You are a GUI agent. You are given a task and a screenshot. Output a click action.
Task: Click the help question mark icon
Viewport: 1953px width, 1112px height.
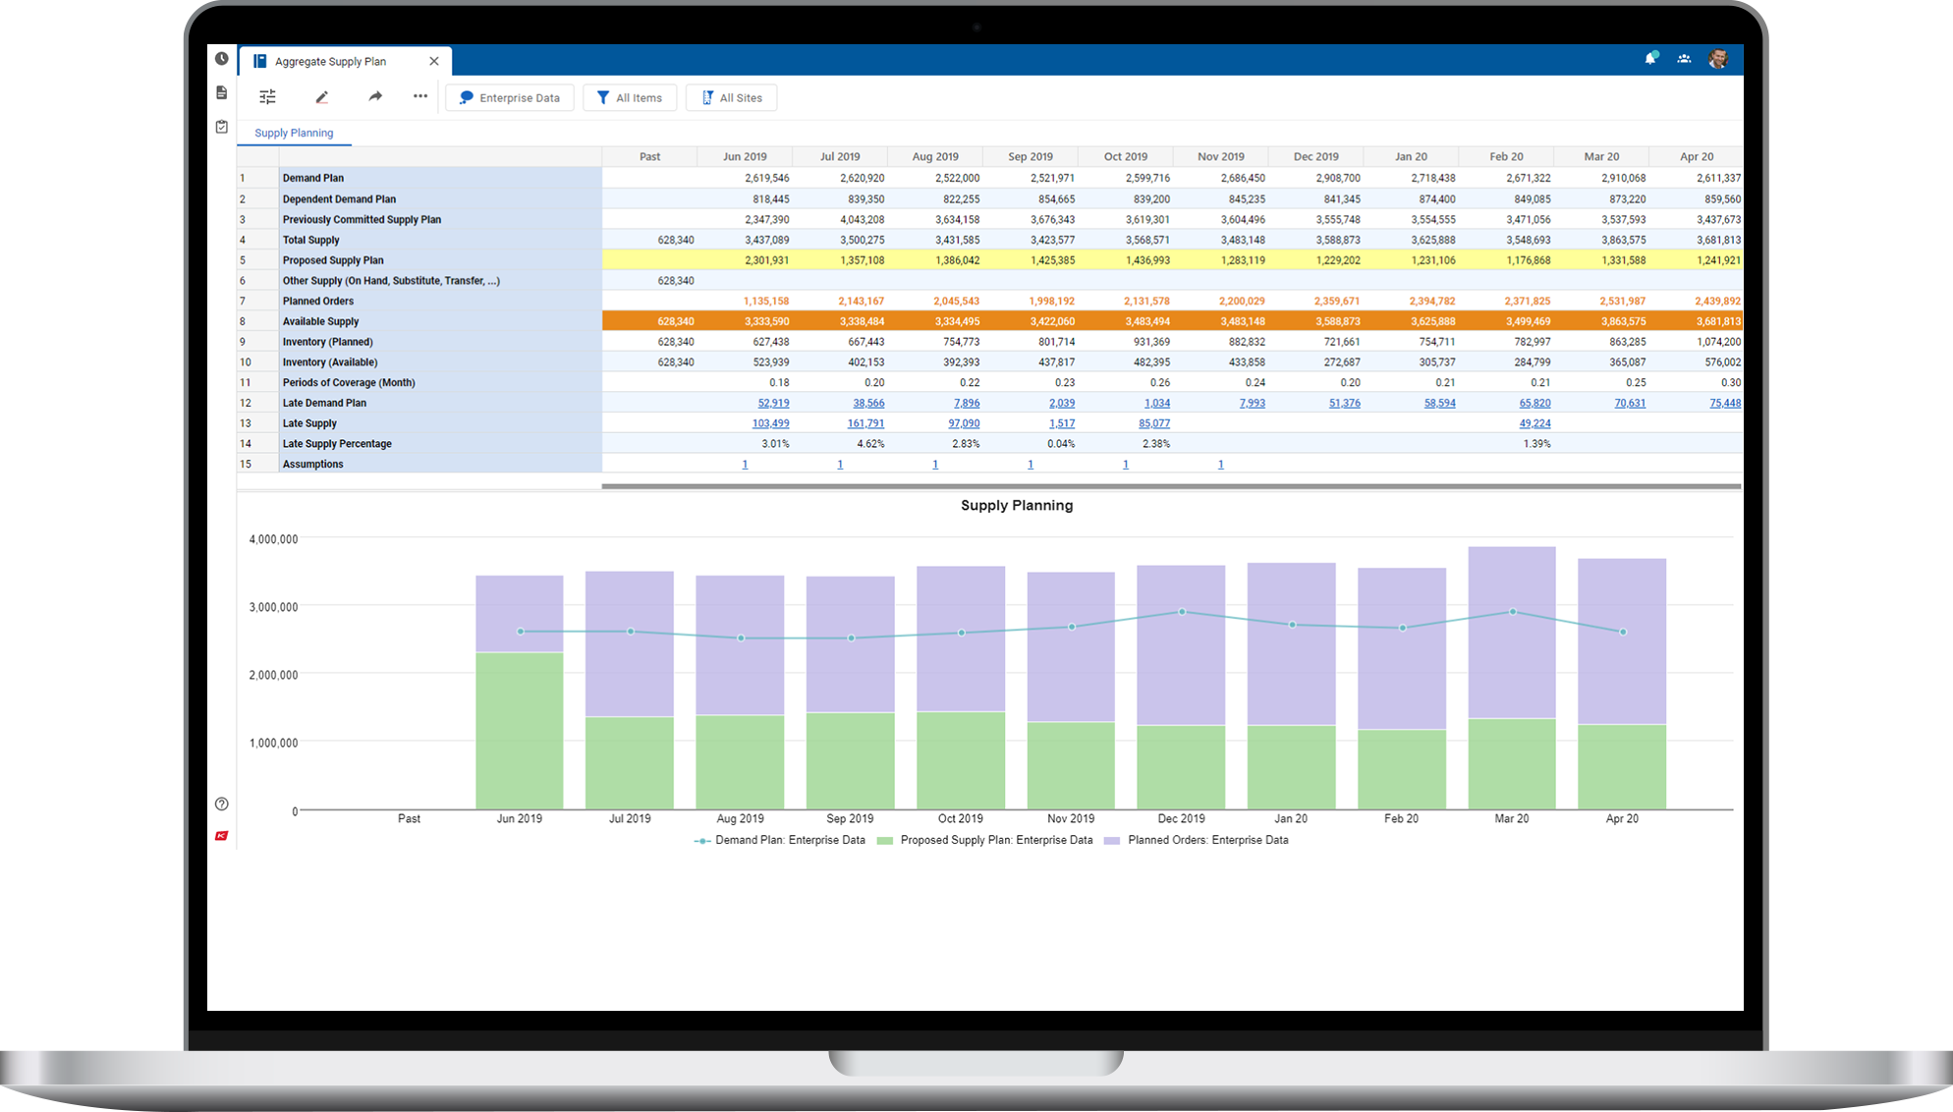pos(221,803)
